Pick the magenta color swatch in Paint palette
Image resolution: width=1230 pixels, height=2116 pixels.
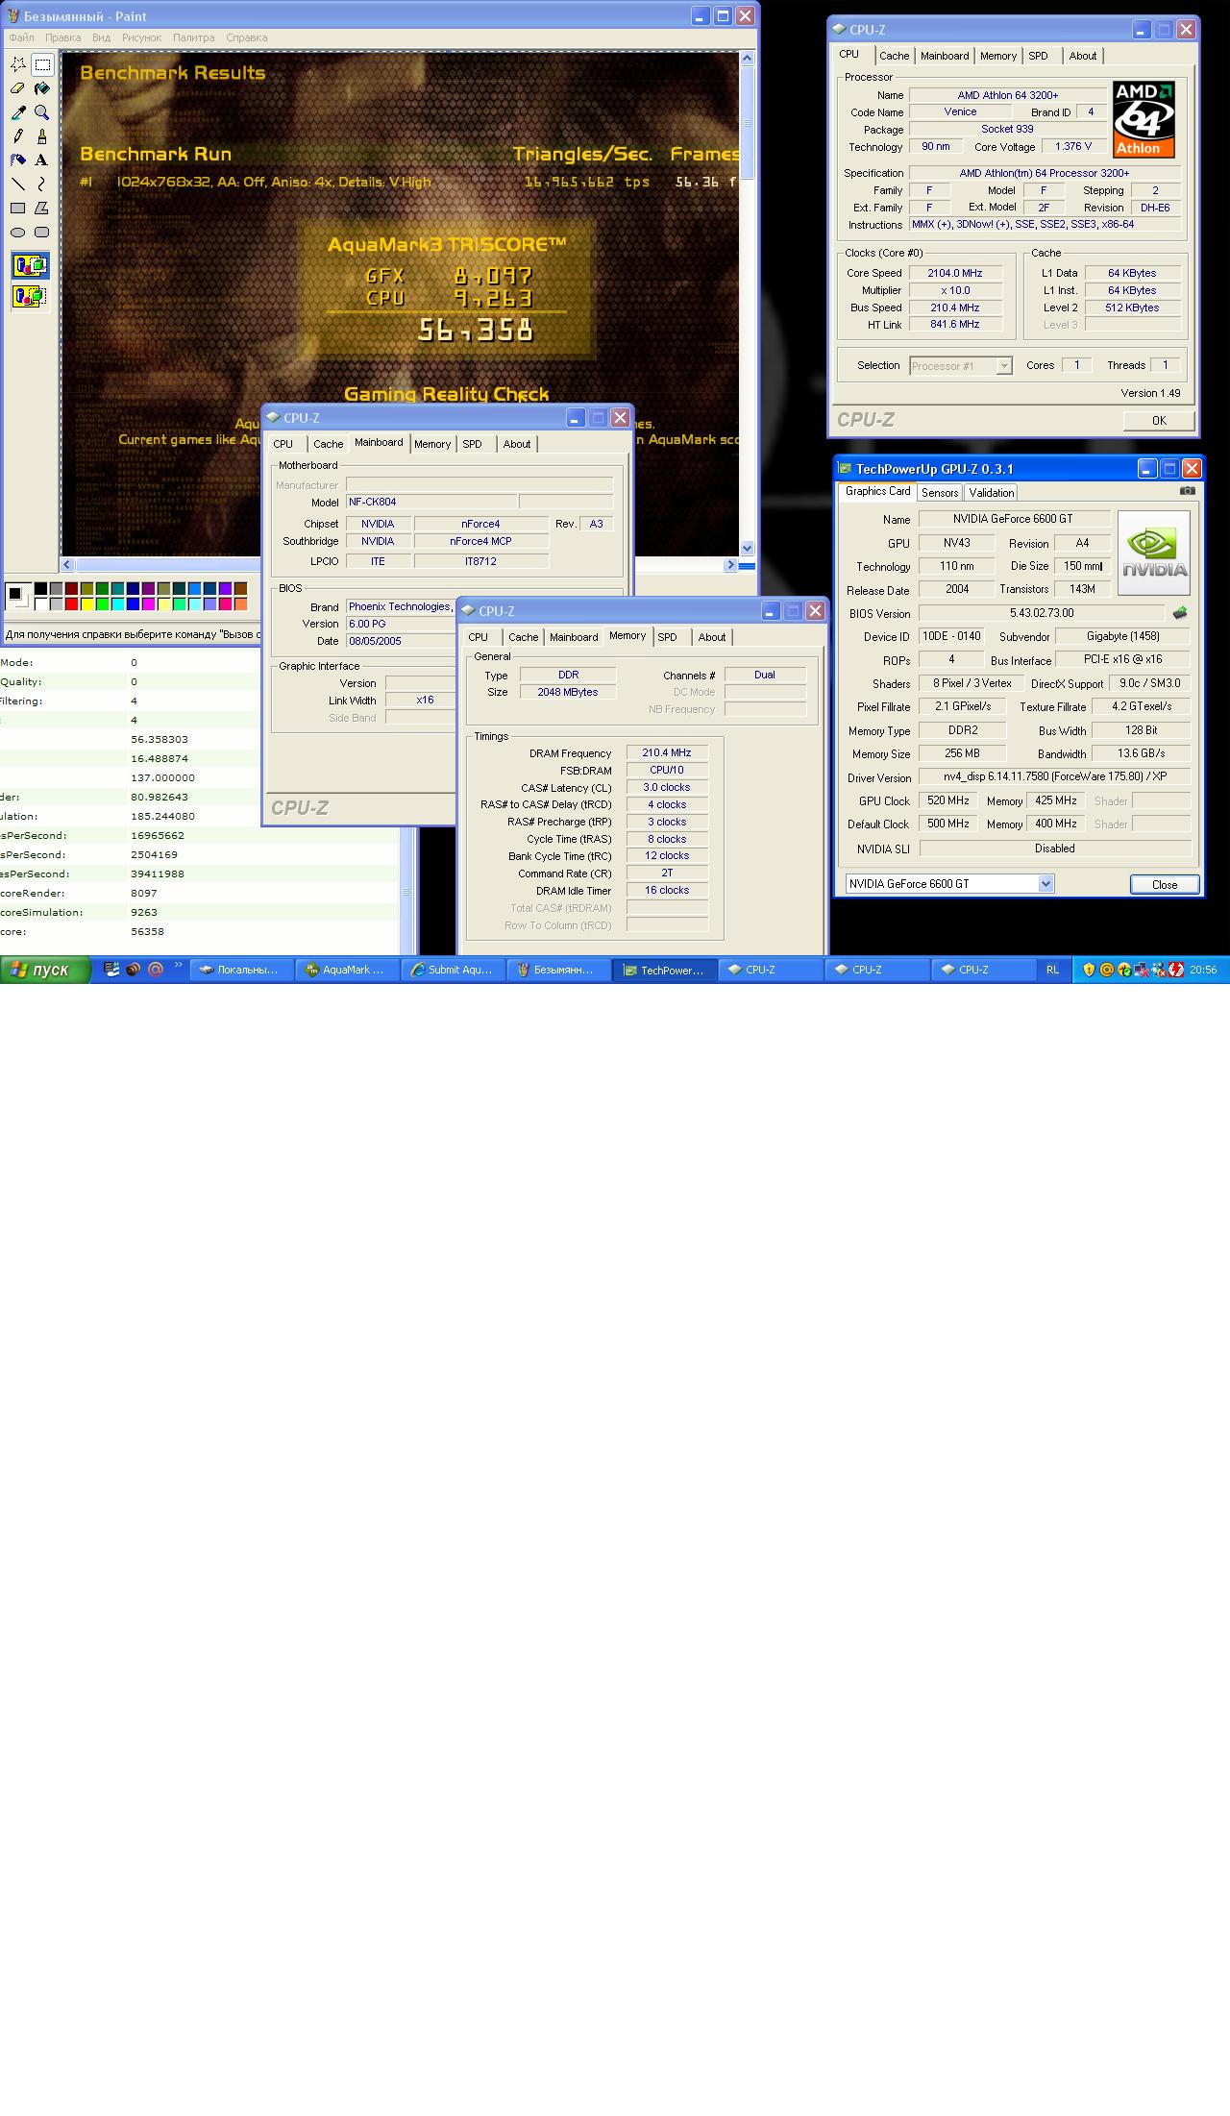(x=148, y=604)
